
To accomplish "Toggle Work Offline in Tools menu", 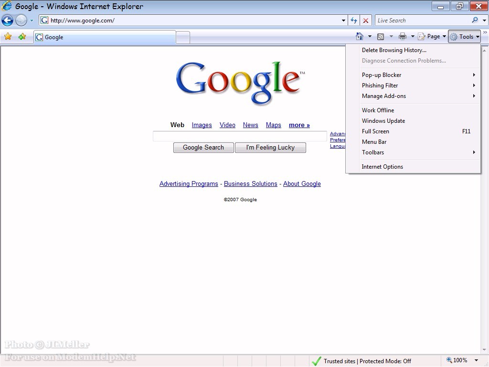I will click(413, 110).
